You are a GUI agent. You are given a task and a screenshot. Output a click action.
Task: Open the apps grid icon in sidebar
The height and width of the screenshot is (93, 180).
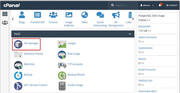click(5, 14)
